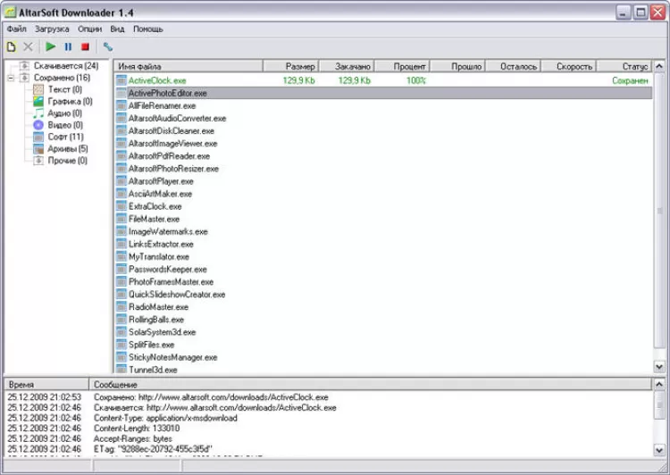The width and height of the screenshot is (670, 475).
Task: Click the file icon beside ExtraClock.exe
Action: (x=121, y=206)
